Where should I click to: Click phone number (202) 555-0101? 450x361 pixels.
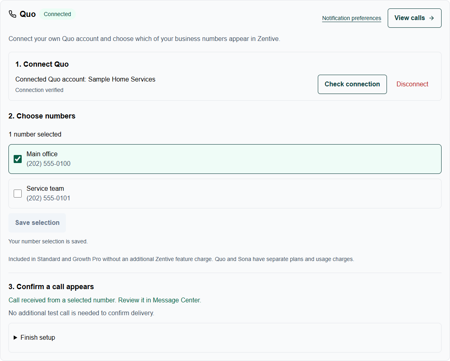pyautogui.click(x=49, y=198)
